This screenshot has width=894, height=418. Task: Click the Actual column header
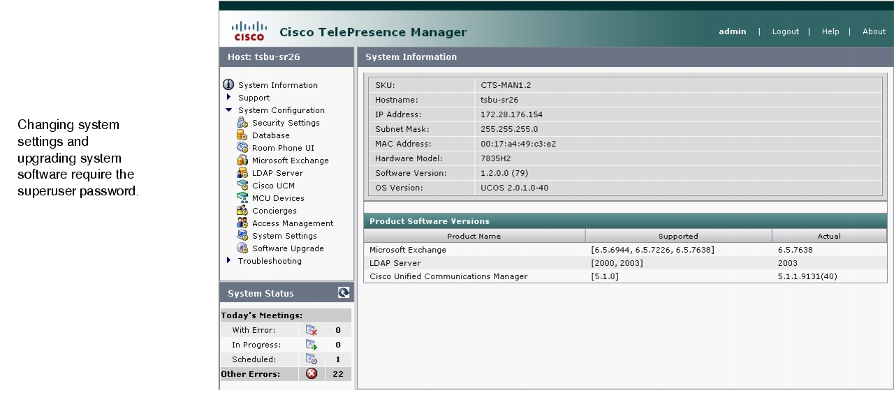point(829,236)
